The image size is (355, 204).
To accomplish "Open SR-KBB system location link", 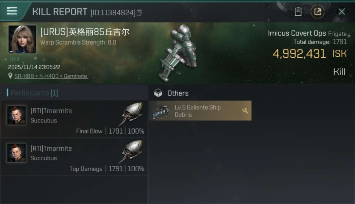I will [51, 76].
